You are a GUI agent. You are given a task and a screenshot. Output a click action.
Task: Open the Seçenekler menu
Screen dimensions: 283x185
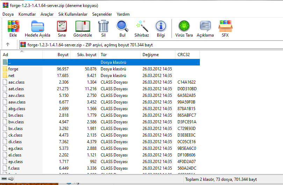[102, 14]
